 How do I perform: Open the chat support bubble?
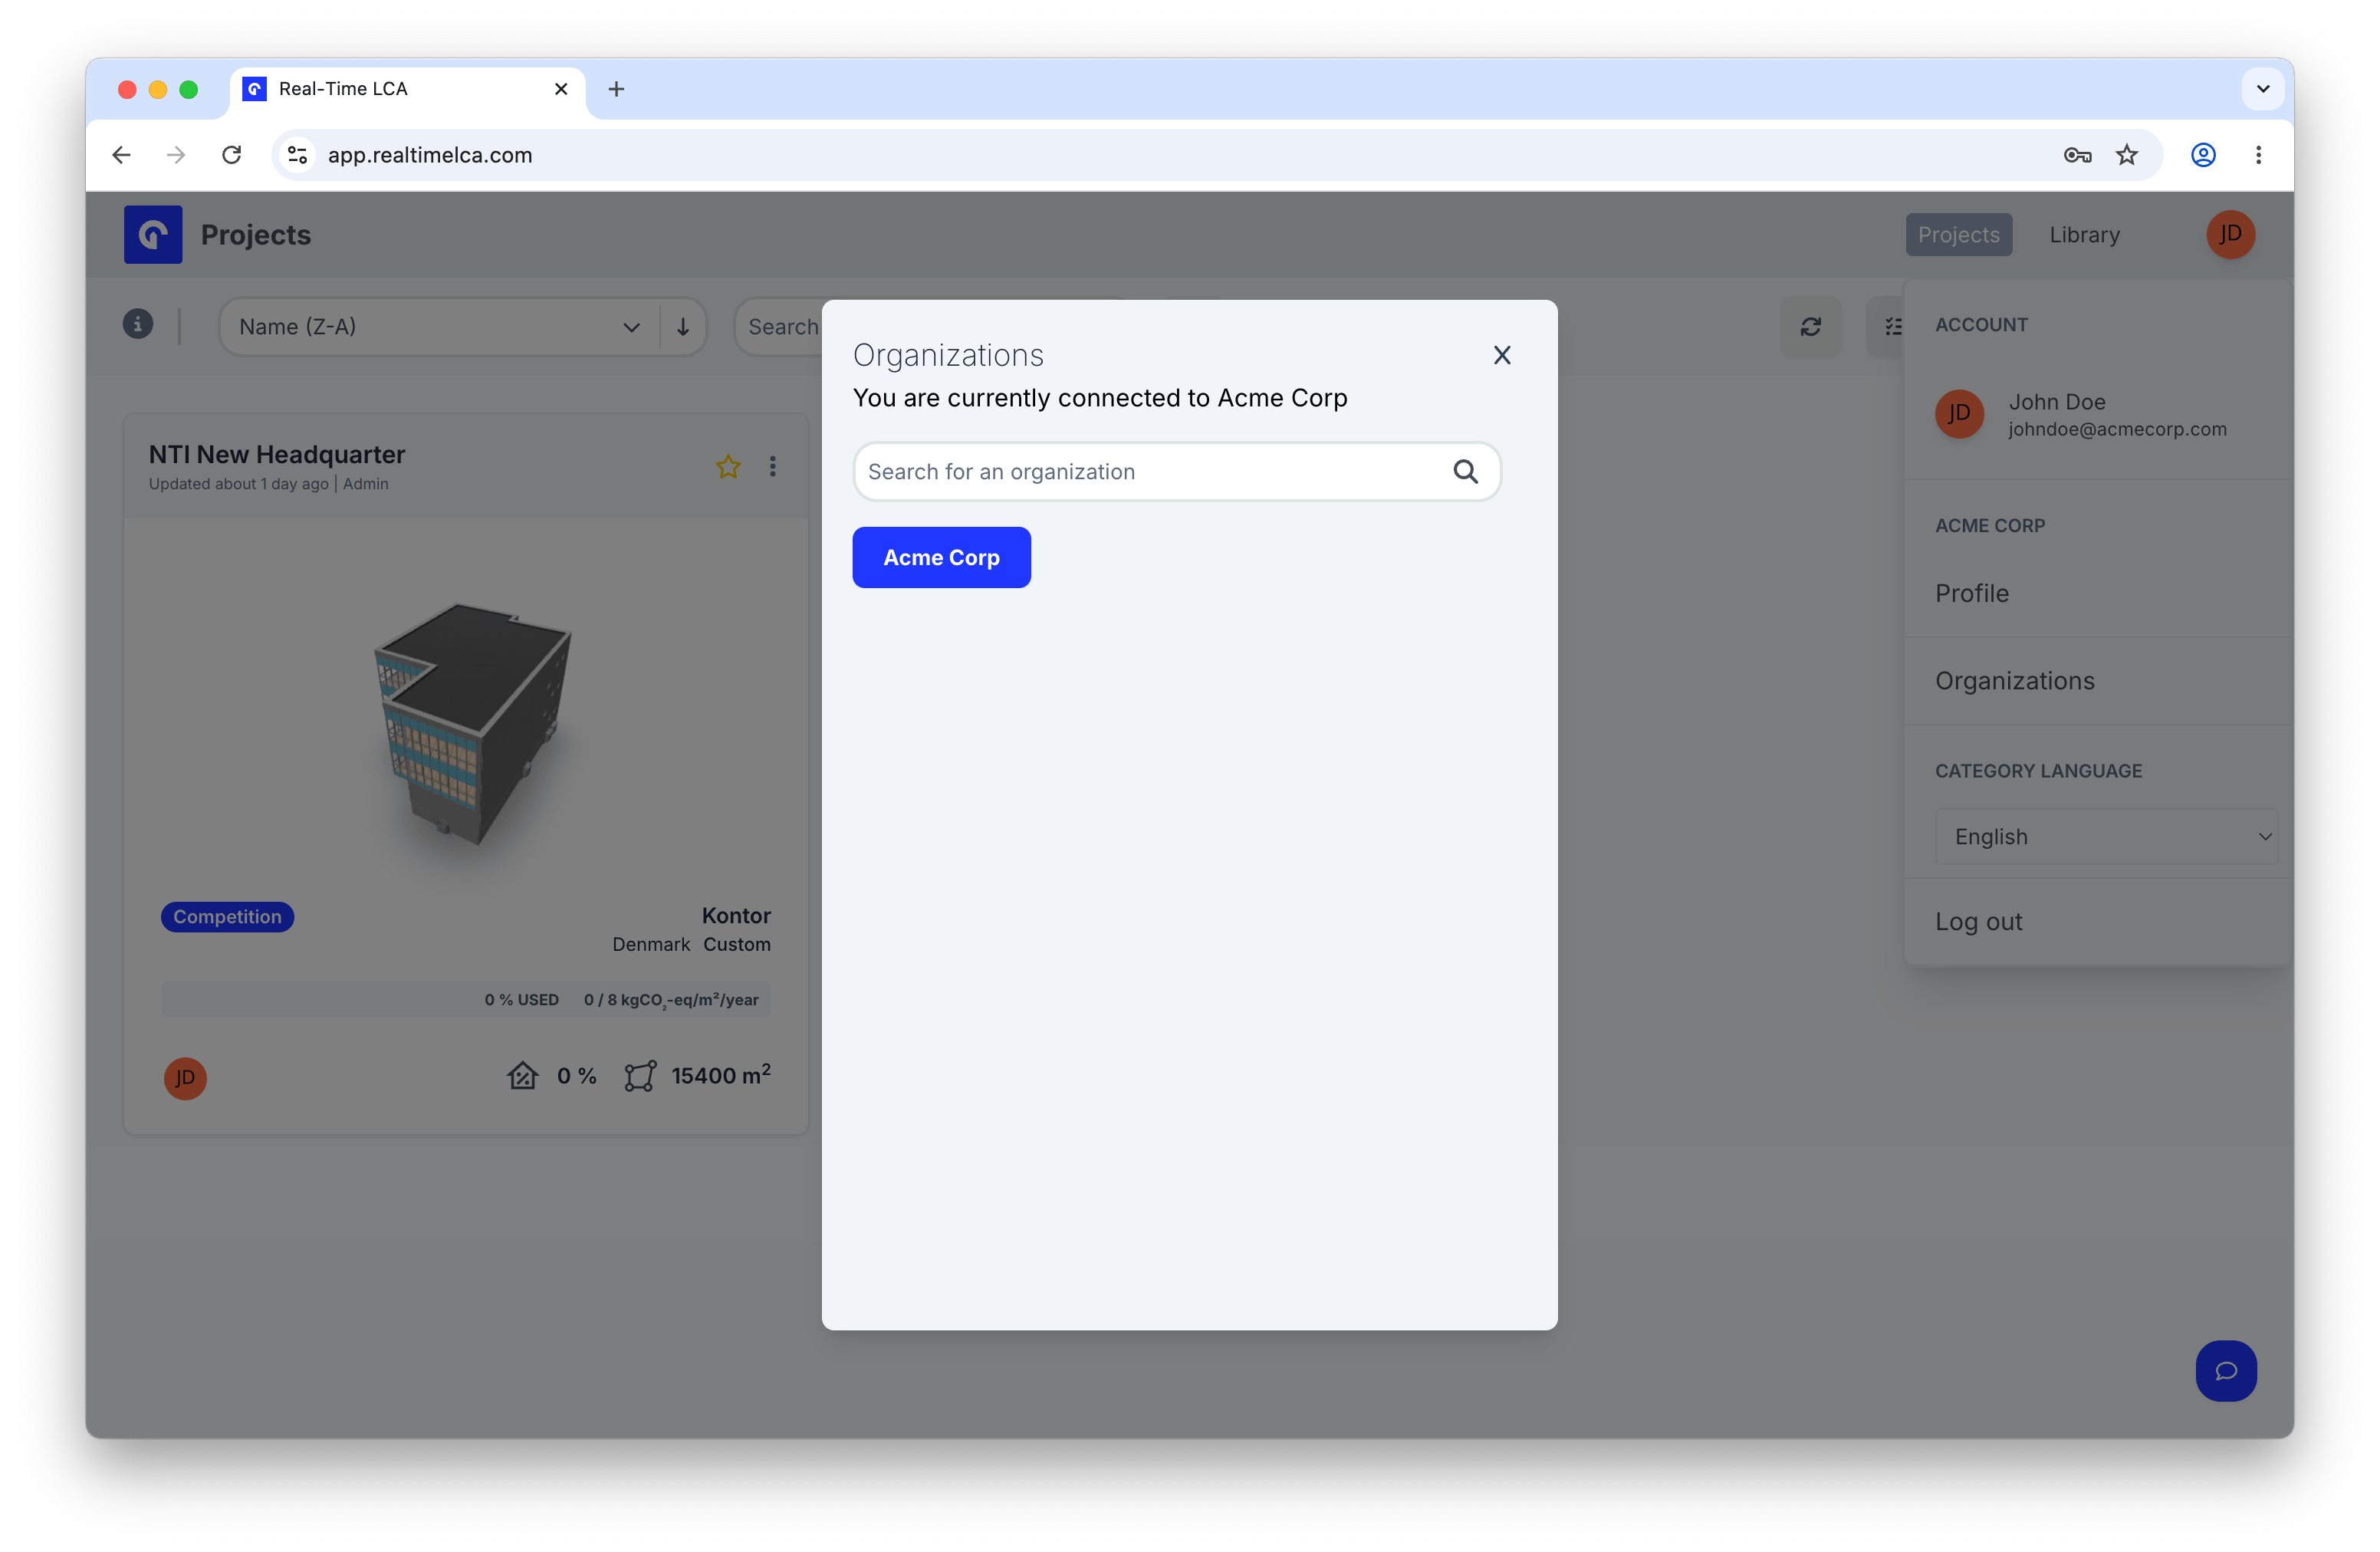[2225, 1370]
